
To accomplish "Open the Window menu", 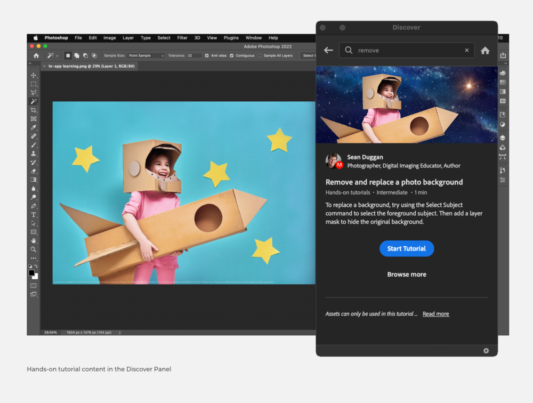I will tap(254, 38).
